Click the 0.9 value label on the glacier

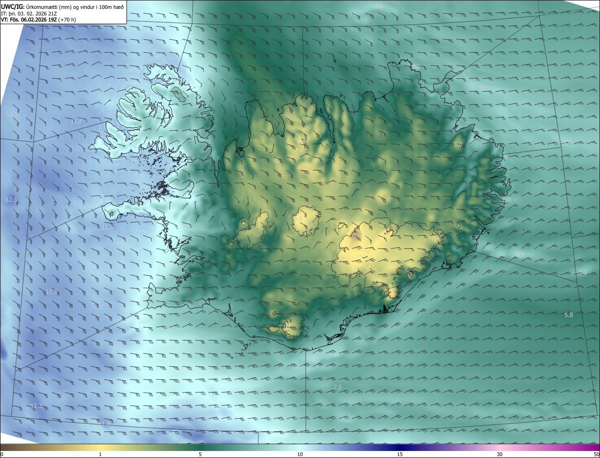(x=298, y=219)
